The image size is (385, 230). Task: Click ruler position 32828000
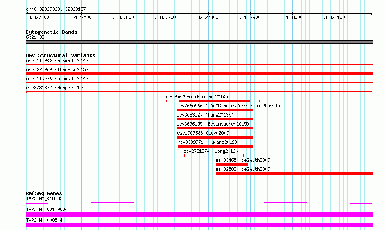click(292, 17)
